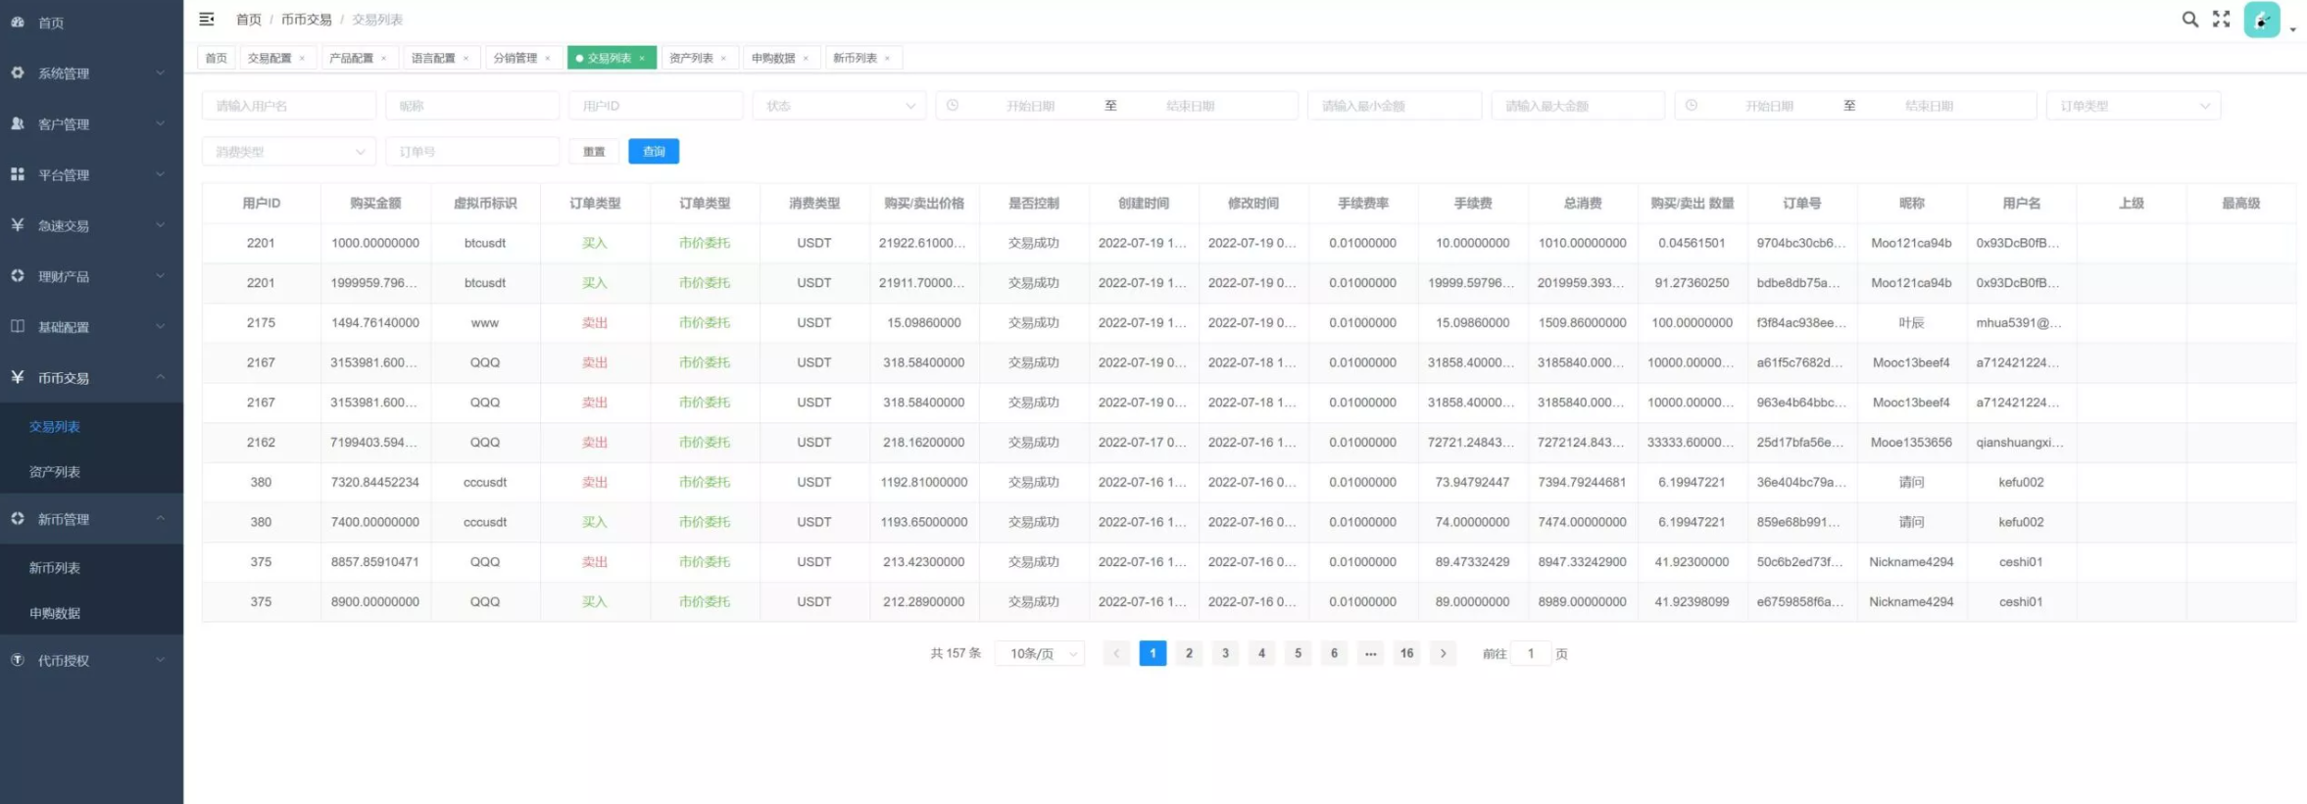This screenshot has height=804, width=2307.
Task: Open the 10条/页 page size dropdown
Action: pyautogui.click(x=1040, y=653)
